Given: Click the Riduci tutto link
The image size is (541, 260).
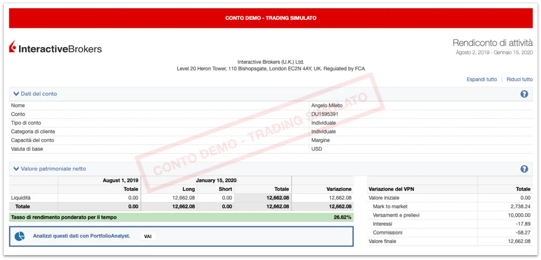Looking at the screenshot, I should pos(519,79).
